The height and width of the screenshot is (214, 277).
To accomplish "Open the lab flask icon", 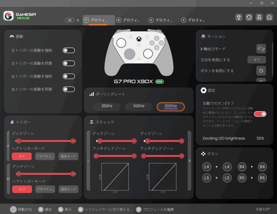I will (259, 17).
